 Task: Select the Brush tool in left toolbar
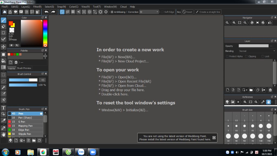point(3,20)
